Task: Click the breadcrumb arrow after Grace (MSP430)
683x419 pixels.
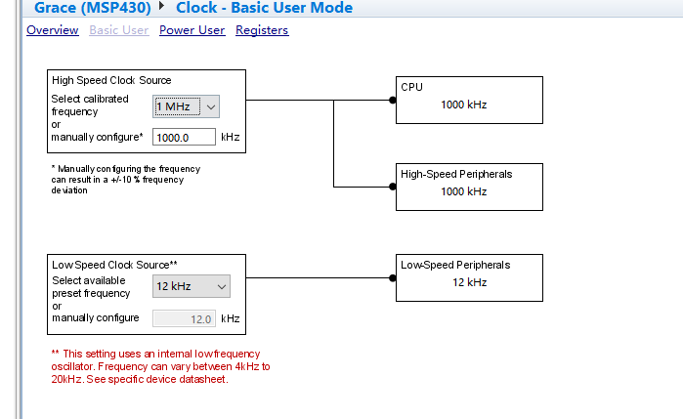Action: coord(161,6)
